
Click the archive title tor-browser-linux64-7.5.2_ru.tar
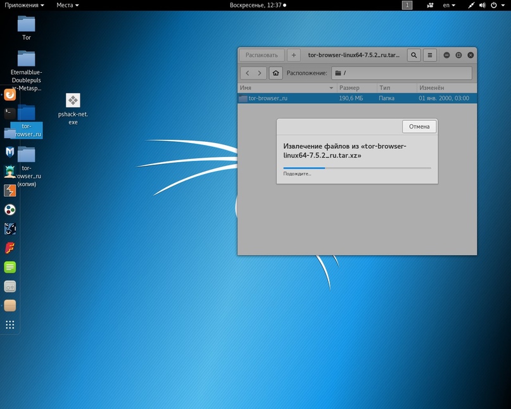click(353, 55)
